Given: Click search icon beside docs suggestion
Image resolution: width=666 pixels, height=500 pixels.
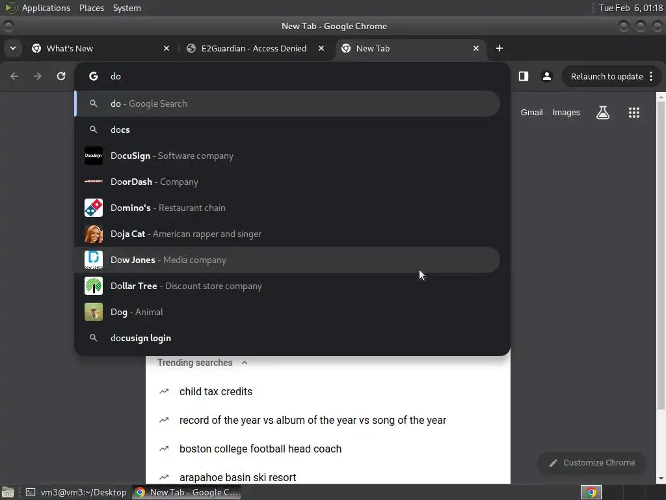Looking at the screenshot, I should [x=94, y=130].
